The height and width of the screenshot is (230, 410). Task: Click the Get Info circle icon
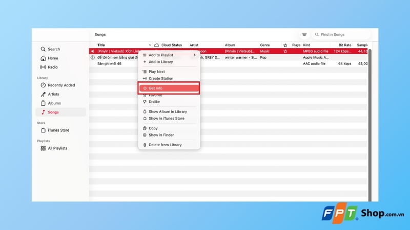pyautogui.click(x=145, y=88)
